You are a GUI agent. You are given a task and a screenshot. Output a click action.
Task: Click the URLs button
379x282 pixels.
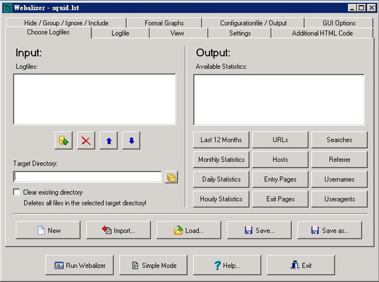tap(280, 140)
